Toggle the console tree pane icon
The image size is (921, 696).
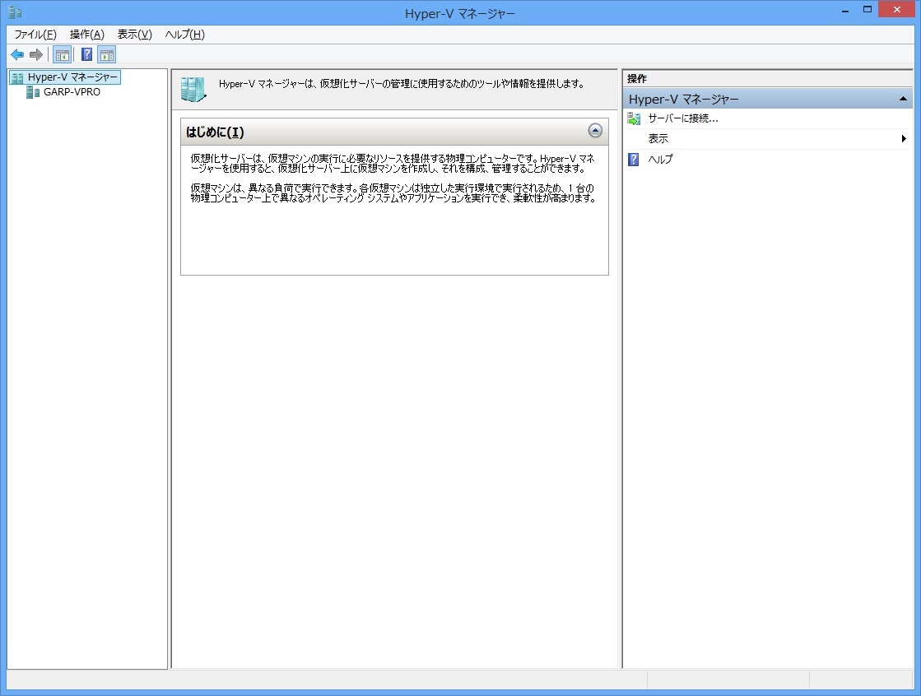coord(62,54)
